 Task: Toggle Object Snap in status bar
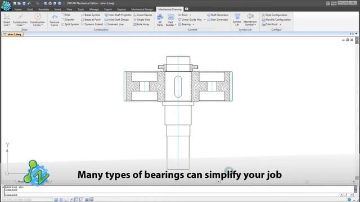tap(76, 200)
